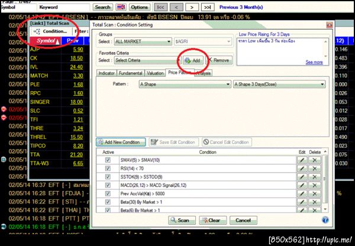This screenshot has height=246, width=355.
Task: Edit the Beta(30) By Market condition
Action: click(x=302, y=202)
